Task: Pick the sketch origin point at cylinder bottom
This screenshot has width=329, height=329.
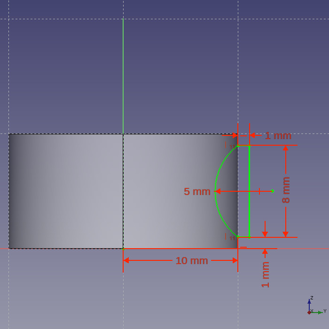Action: point(123,248)
